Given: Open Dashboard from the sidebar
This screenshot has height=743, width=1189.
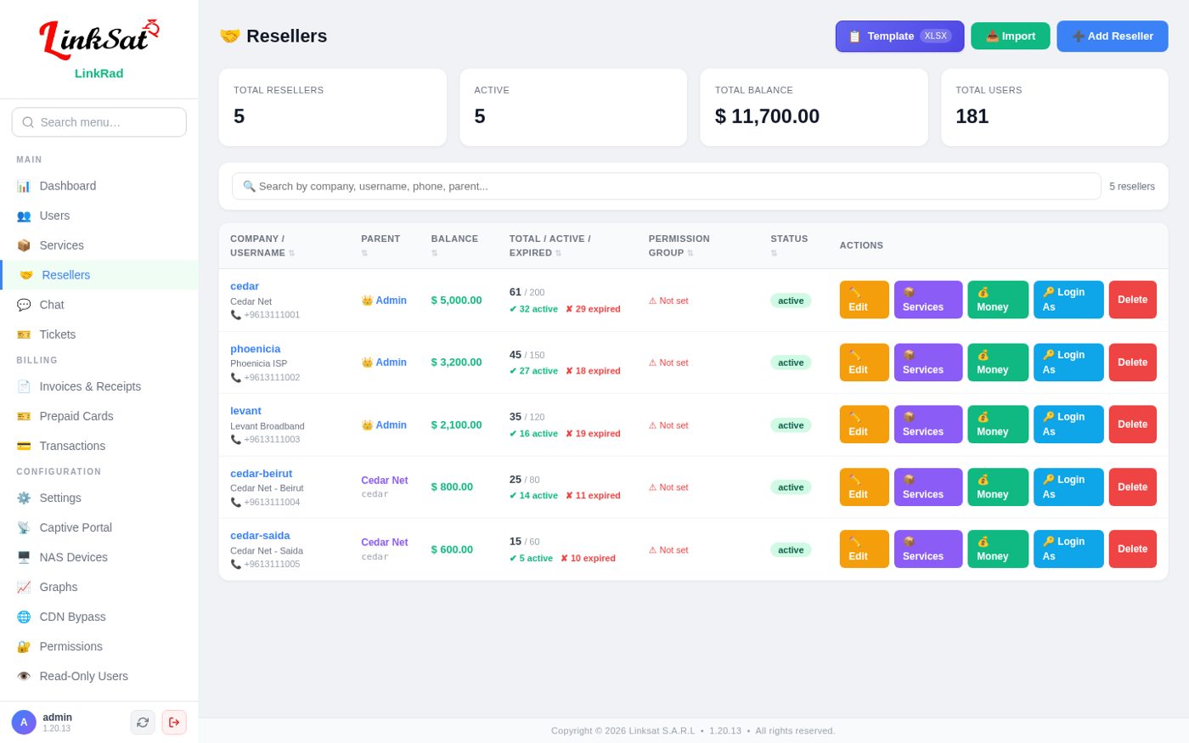Looking at the screenshot, I should (x=99, y=186).
